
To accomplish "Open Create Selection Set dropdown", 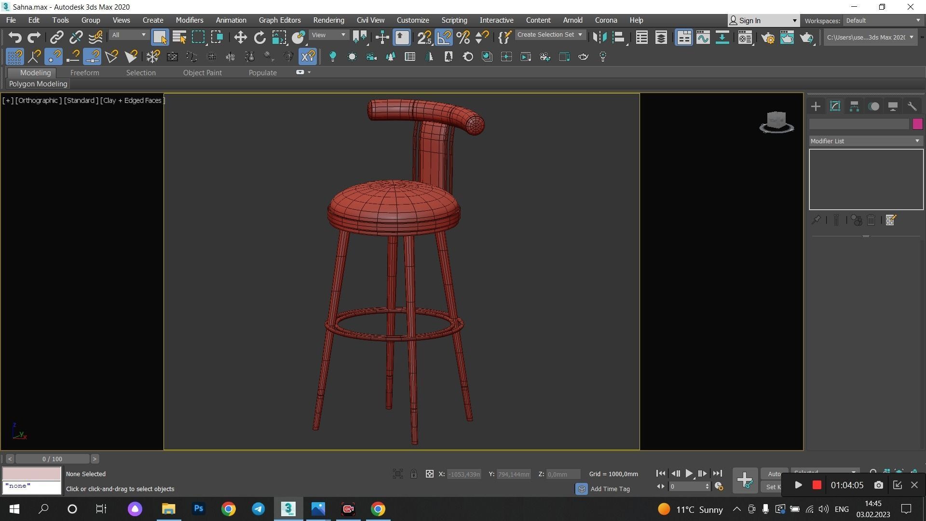I will click(550, 35).
